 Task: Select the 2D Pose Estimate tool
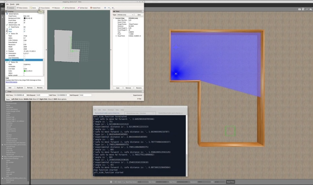point(69,8)
